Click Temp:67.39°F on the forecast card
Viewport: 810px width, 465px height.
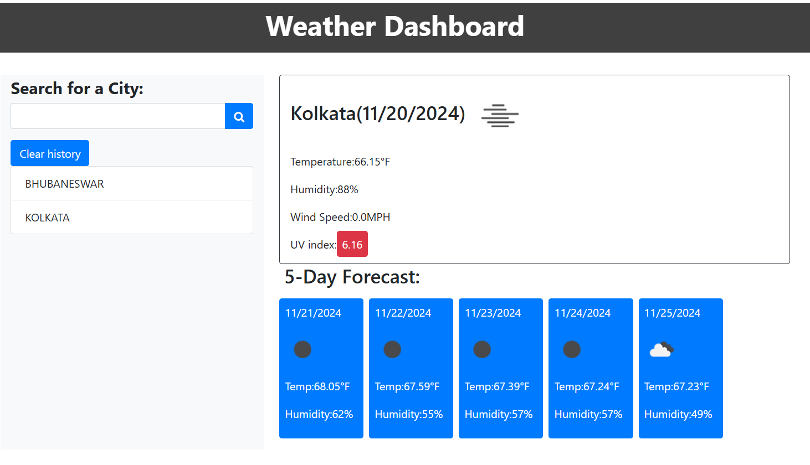pyautogui.click(x=497, y=386)
